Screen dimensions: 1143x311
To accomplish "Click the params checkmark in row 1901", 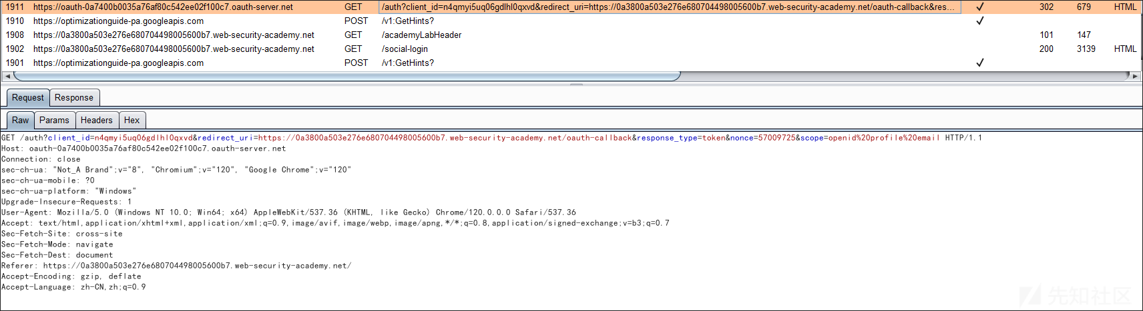I will [x=980, y=63].
